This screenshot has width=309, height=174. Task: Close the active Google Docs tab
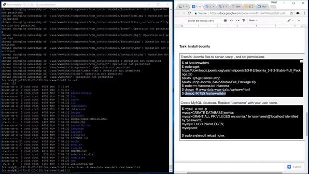200,6
